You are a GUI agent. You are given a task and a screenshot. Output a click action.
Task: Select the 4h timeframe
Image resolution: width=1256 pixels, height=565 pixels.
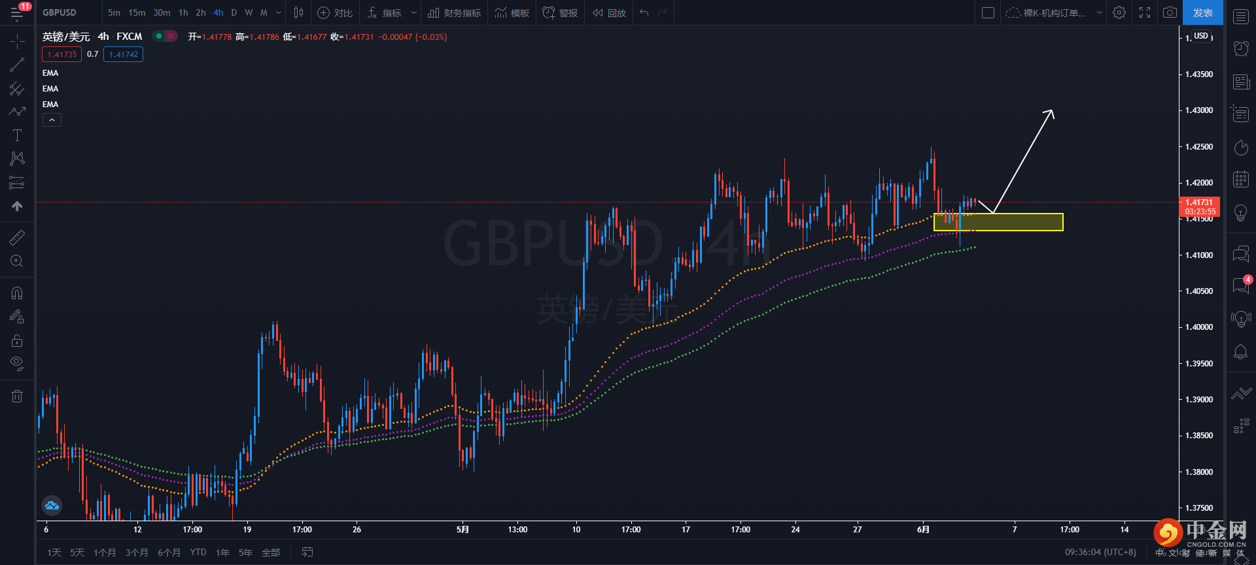(218, 12)
